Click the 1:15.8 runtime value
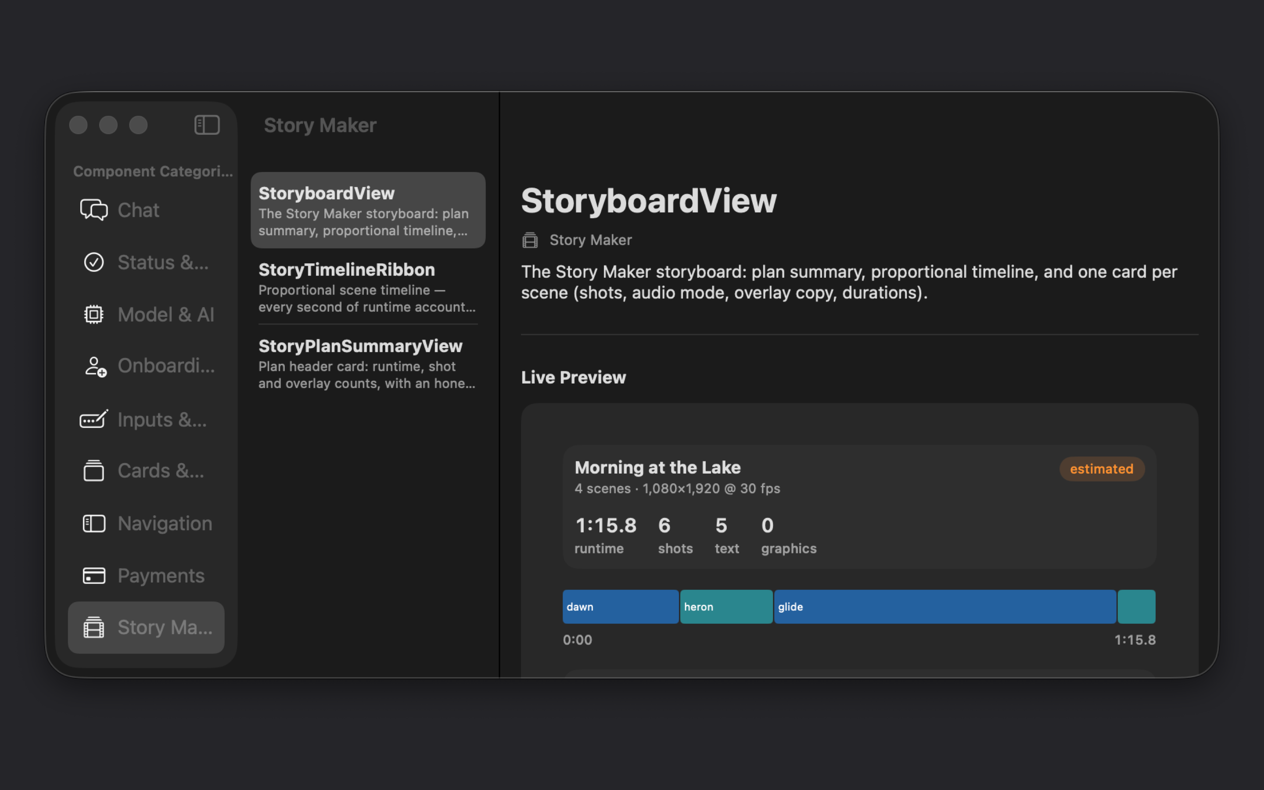1264x790 pixels. 606,525
